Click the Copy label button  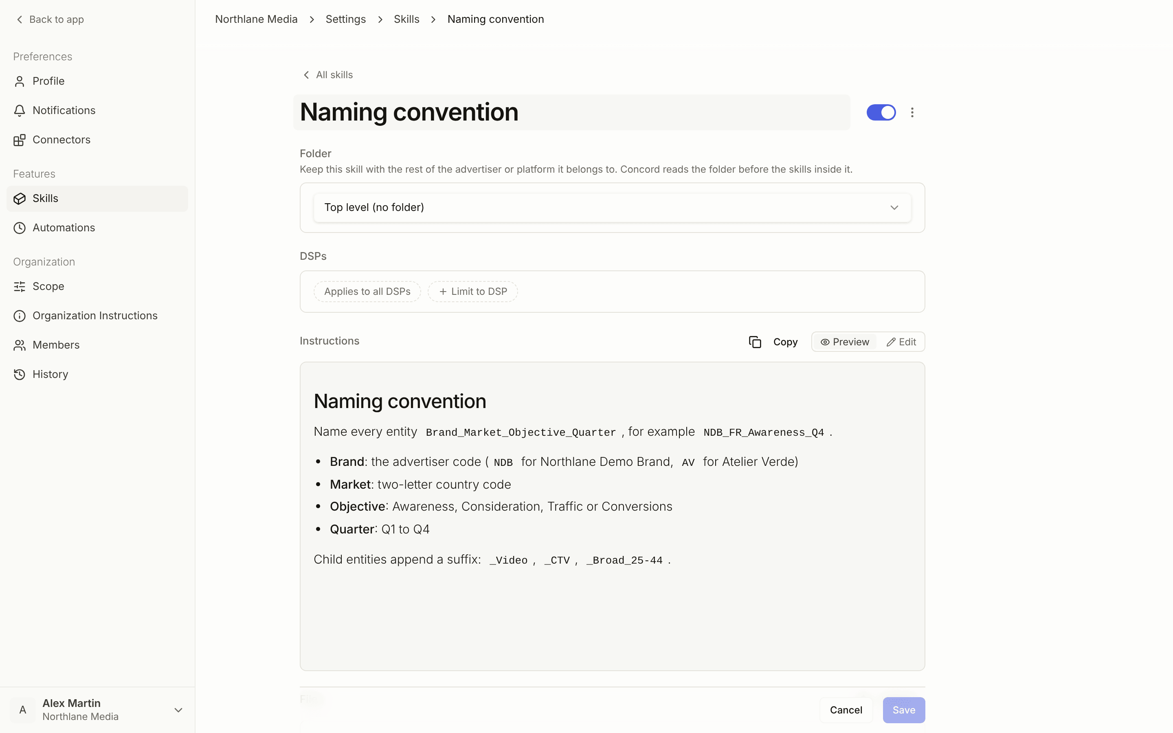(785, 342)
